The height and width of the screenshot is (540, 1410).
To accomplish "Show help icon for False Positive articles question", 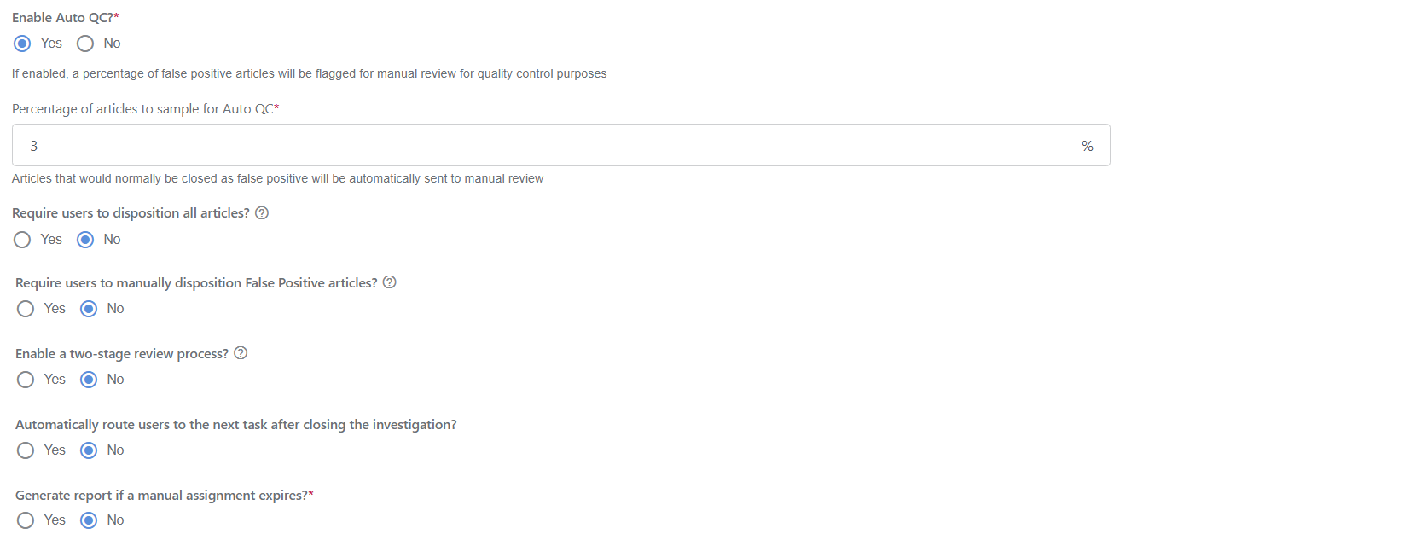I will click(390, 282).
